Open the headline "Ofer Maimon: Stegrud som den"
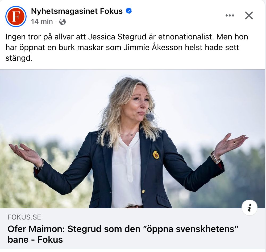The width and height of the screenshot is (266, 252). [x=74, y=229]
